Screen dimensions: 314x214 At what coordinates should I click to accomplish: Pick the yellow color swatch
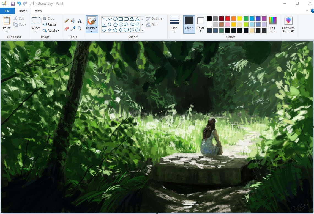(240, 18)
